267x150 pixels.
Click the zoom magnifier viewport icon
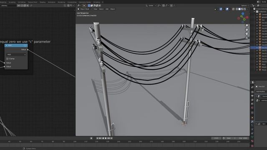tap(247, 25)
